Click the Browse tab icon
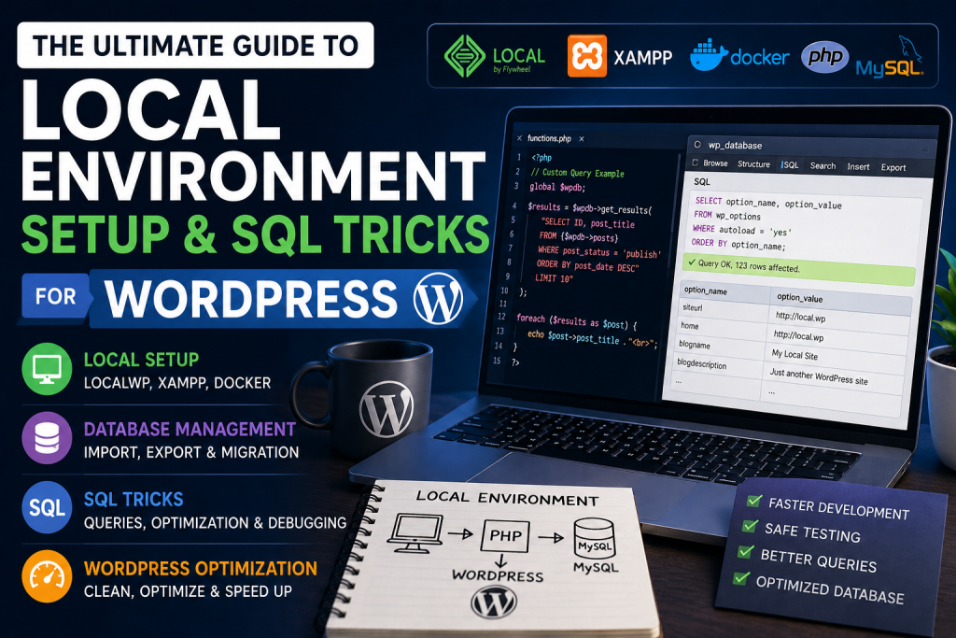Viewport: 956px width, 638px height. pos(695,163)
